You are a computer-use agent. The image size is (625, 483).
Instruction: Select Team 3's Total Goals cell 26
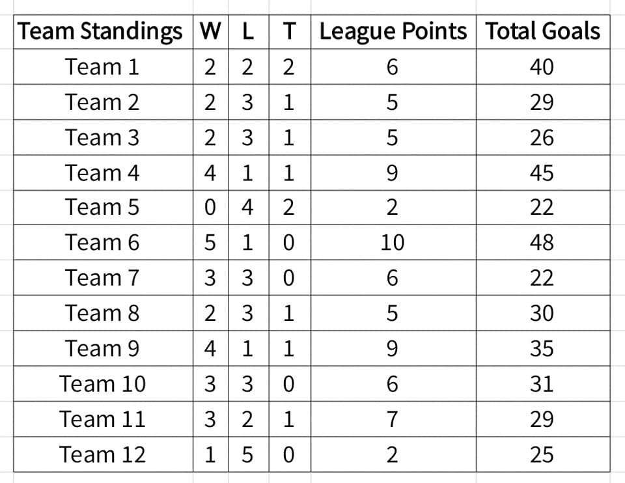[543, 137]
